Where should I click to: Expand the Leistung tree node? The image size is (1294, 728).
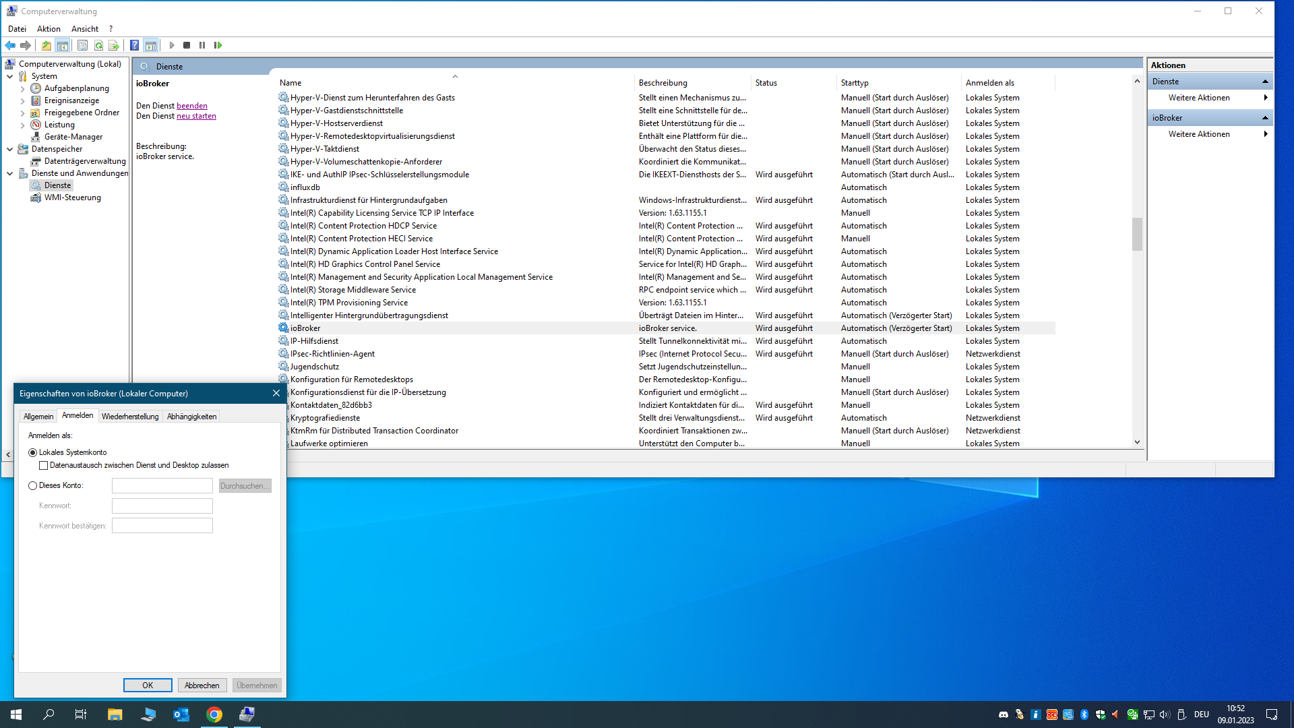pos(23,125)
